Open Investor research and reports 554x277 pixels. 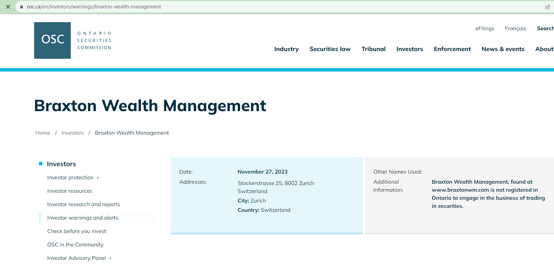tap(83, 204)
